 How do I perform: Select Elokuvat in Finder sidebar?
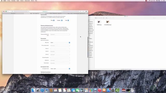(91, 33)
